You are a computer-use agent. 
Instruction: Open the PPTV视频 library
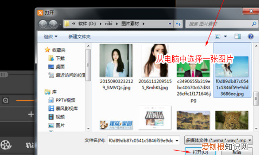(x=62, y=100)
